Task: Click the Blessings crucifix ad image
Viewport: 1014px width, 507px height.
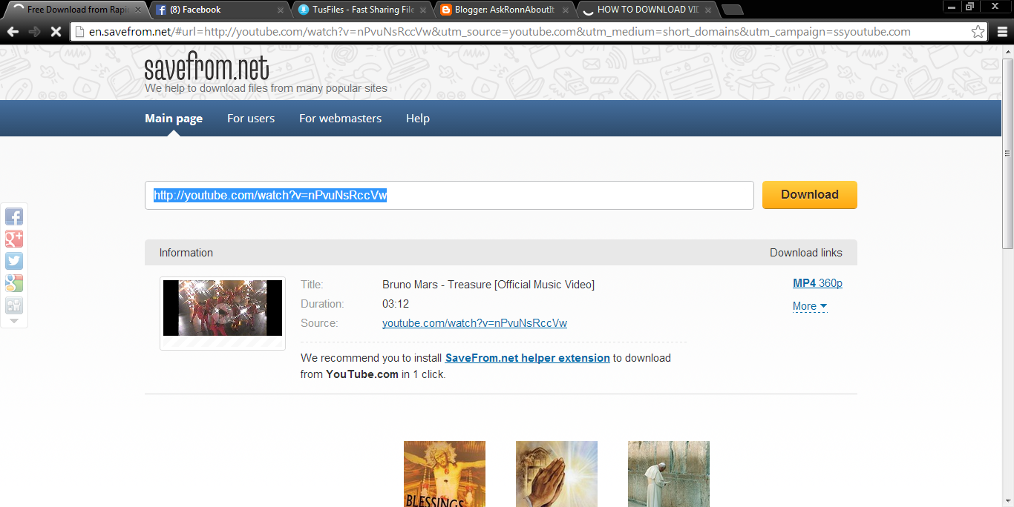Action: point(445,474)
